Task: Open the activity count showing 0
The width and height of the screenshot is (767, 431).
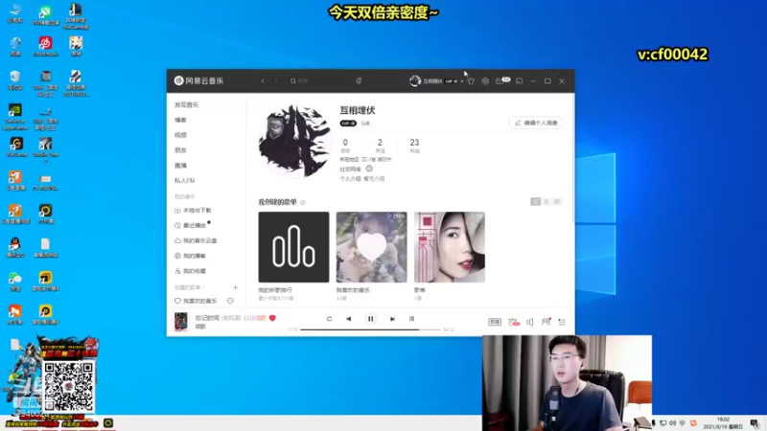Action: (x=345, y=146)
